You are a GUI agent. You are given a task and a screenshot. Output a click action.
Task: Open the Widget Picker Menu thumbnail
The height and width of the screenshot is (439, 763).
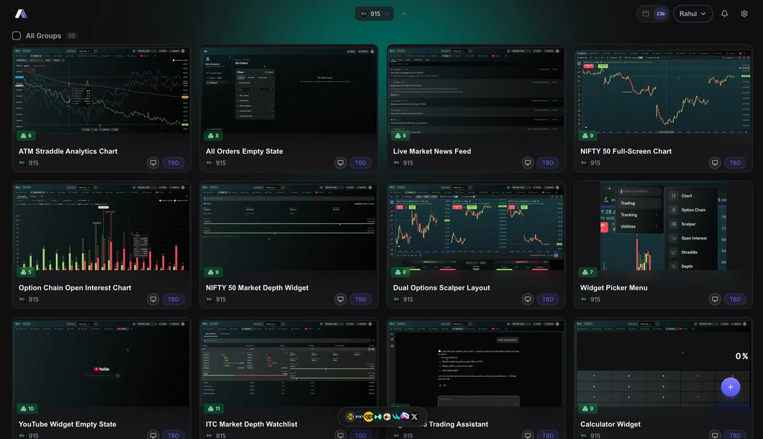tap(663, 226)
